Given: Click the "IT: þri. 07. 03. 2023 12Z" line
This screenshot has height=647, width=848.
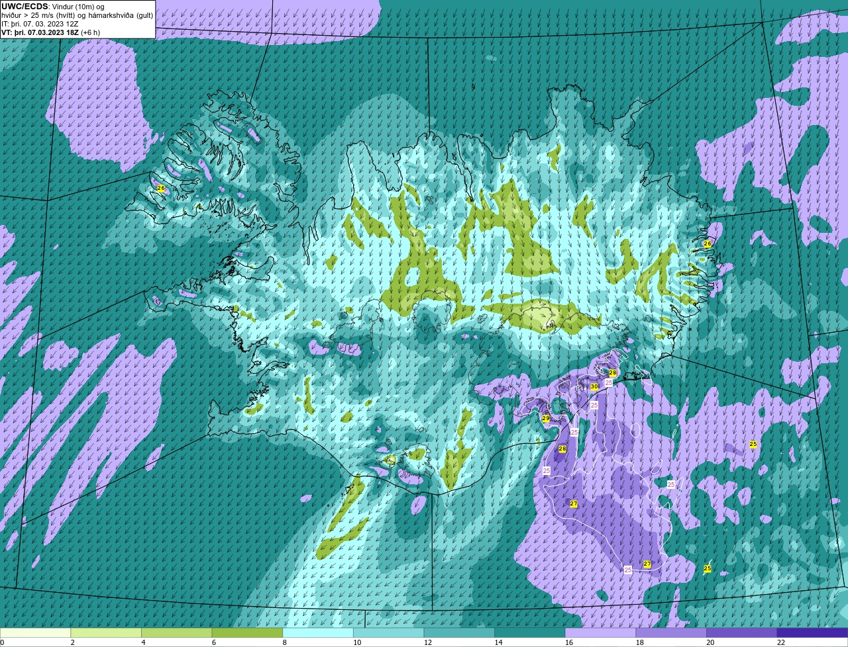Looking at the screenshot, I should (40, 23).
